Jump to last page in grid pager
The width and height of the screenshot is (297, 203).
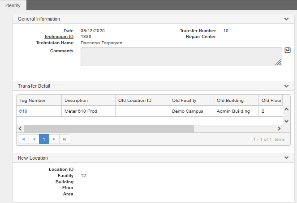pyautogui.click(x=65, y=140)
